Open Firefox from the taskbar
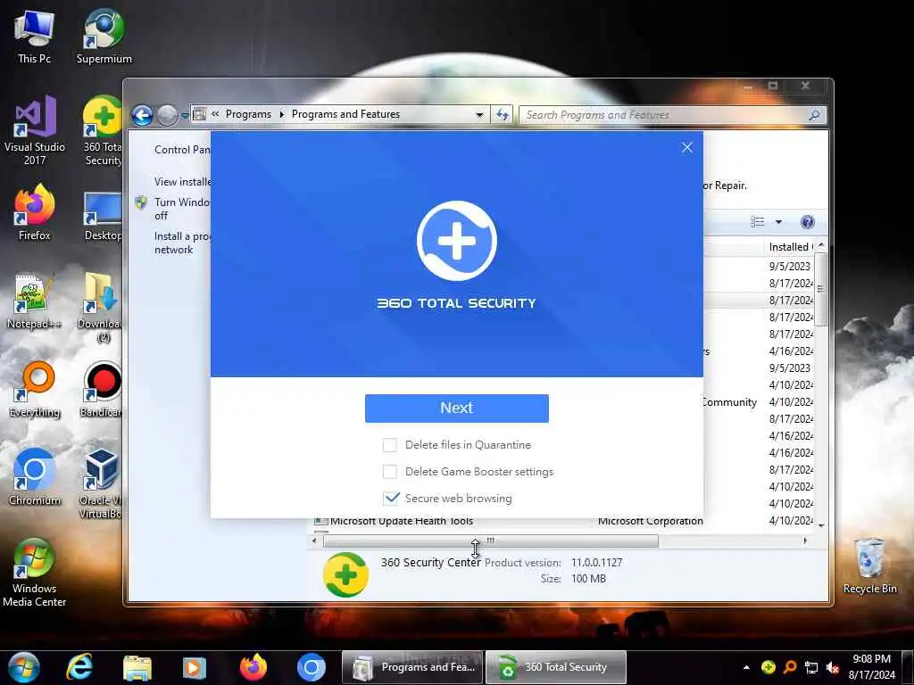This screenshot has height=685, width=914. [253, 667]
